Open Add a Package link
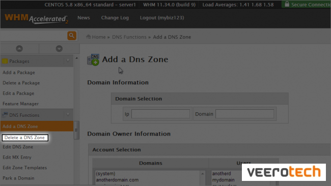 (x=19, y=73)
